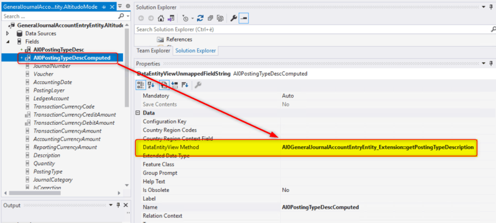Sort Properties alphabetically
The height and width of the screenshot is (223, 496).
tap(151, 85)
